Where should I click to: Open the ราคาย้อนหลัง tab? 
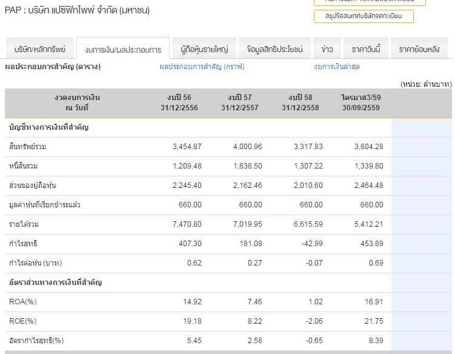click(419, 48)
